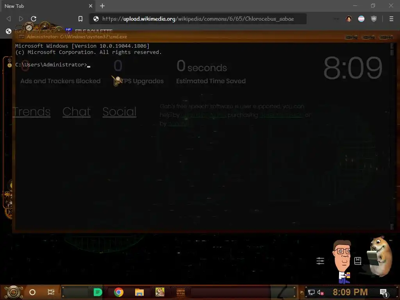Launch Google Chrome from the taskbar
This screenshot has height=300, width=400.
coord(119,292)
